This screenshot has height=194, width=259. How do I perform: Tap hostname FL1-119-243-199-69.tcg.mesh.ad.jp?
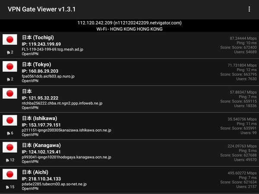(53, 49)
